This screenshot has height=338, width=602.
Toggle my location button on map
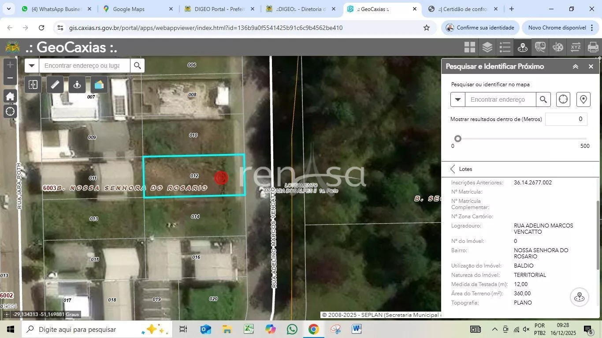pos(10,111)
